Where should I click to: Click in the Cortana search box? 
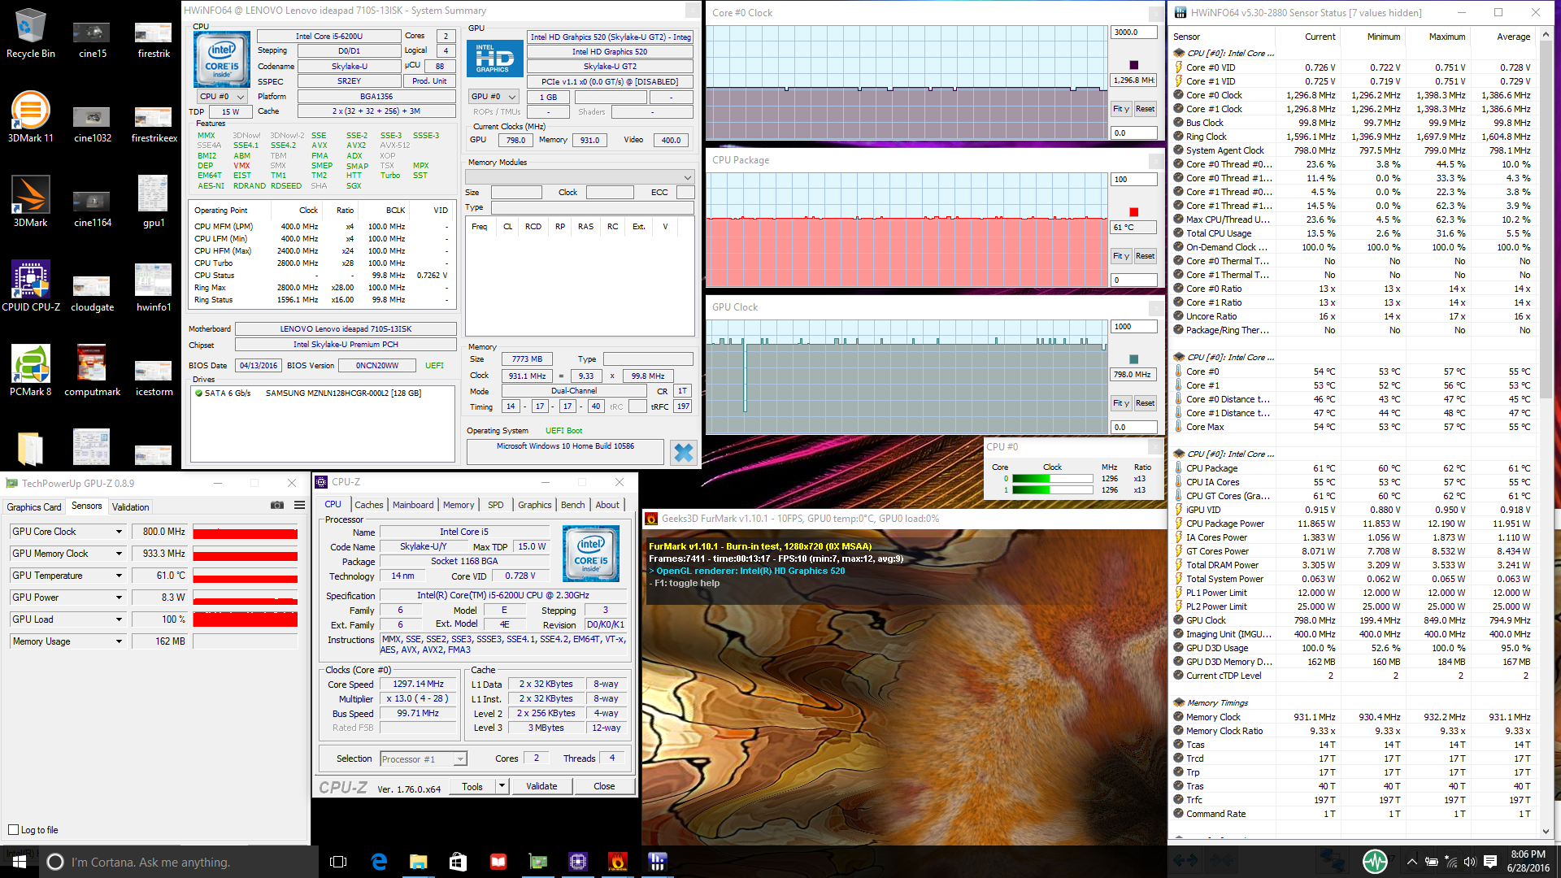click(x=179, y=862)
